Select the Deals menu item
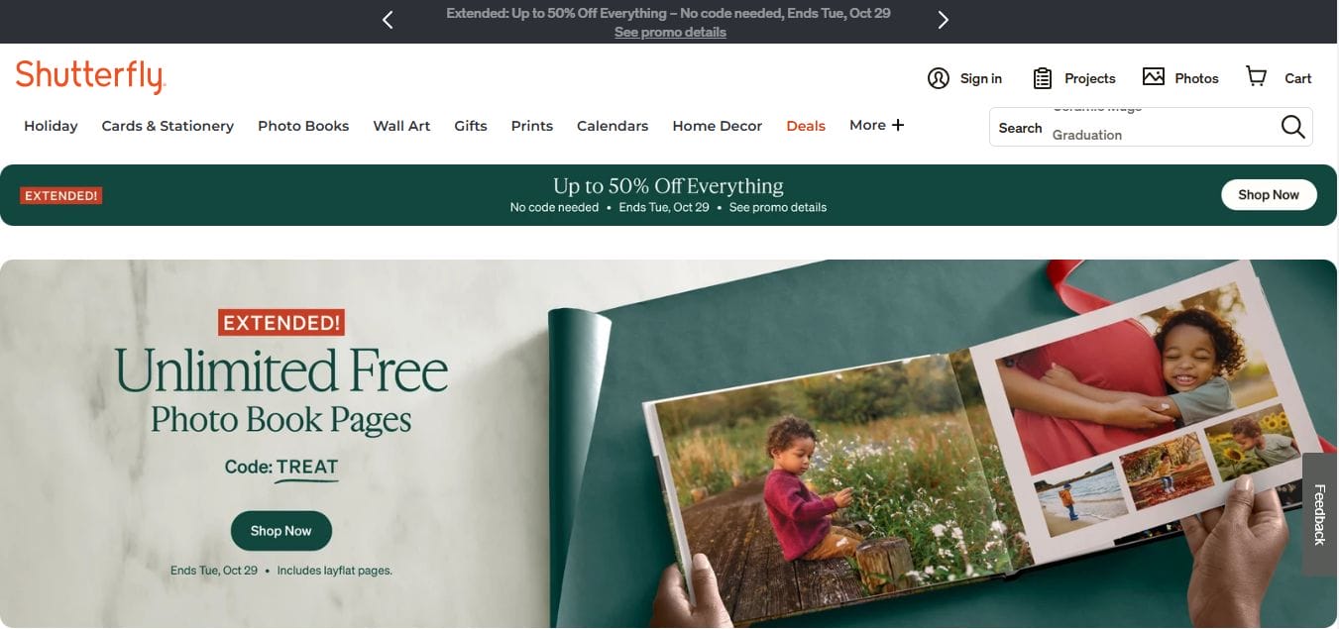This screenshot has height=629, width=1339. 806,126
